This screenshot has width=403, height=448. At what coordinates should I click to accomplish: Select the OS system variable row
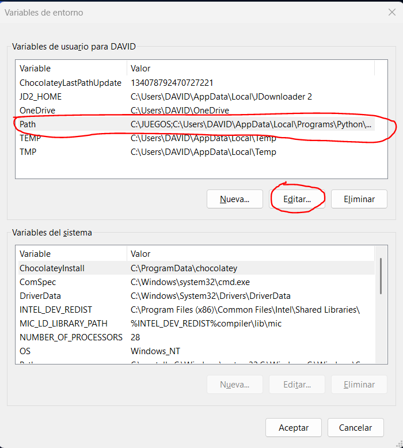point(196,351)
